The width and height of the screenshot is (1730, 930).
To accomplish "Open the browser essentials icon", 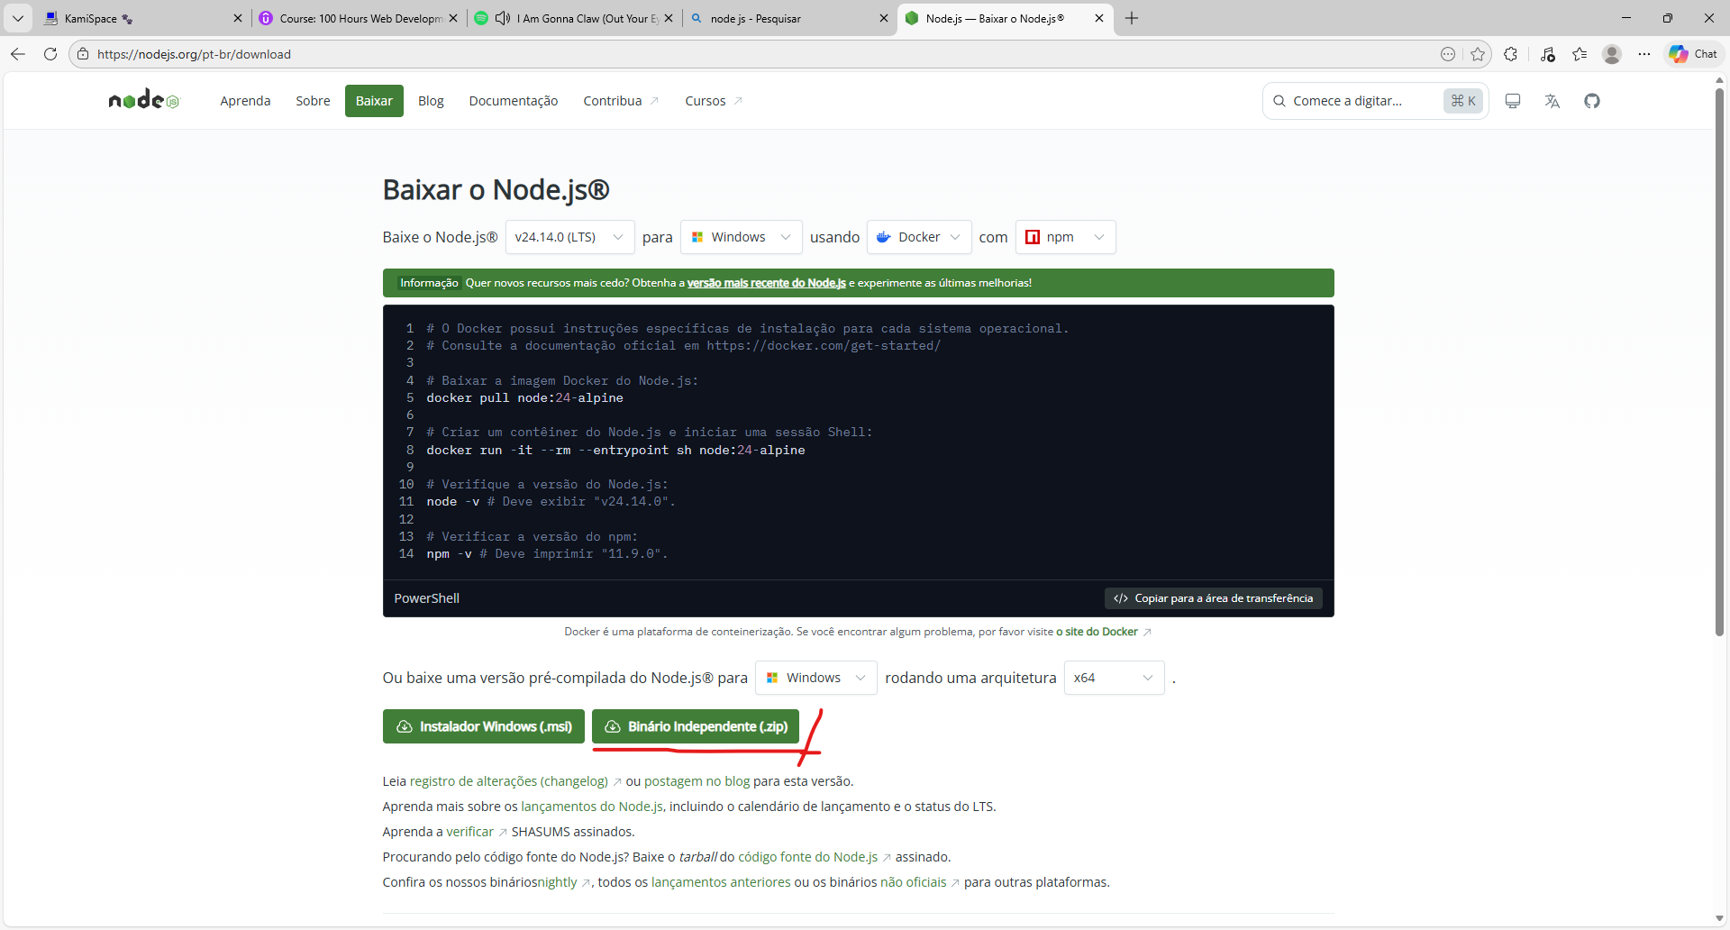I will [1547, 54].
